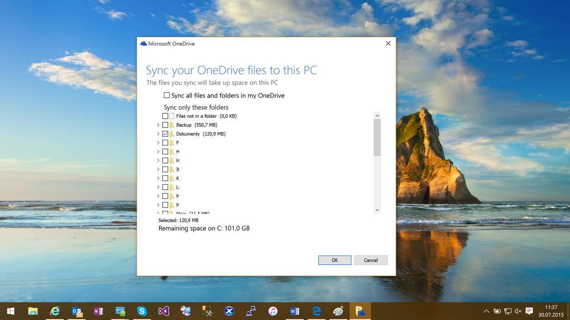Check the checkbox for folder K
This screenshot has height=320, width=570.
(165, 178)
